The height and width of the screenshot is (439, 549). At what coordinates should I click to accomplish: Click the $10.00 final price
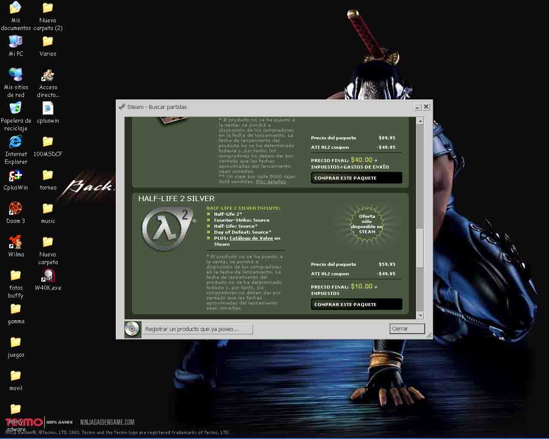[362, 286]
